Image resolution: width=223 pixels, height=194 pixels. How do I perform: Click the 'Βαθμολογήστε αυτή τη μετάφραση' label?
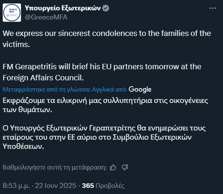(55, 167)
